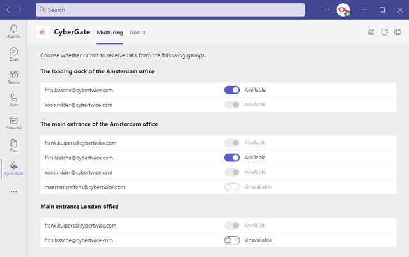Click Unavailable label beside frits.lassche London

(258, 240)
